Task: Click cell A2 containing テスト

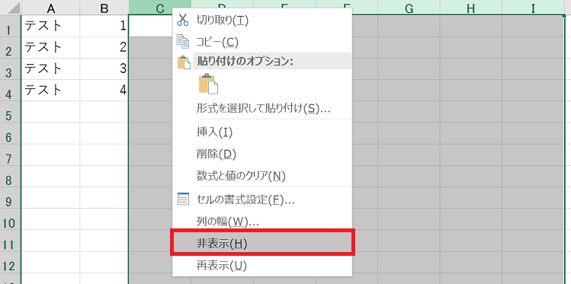Action: 50,48
